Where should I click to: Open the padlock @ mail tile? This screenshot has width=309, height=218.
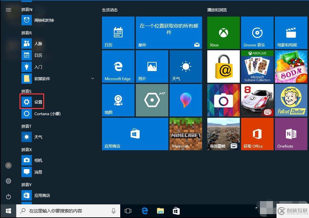(x=224, y=67)
